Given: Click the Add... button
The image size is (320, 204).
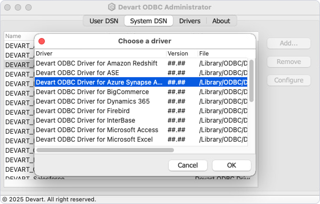Looking at the screenshot, I should (x=288, y=43).
